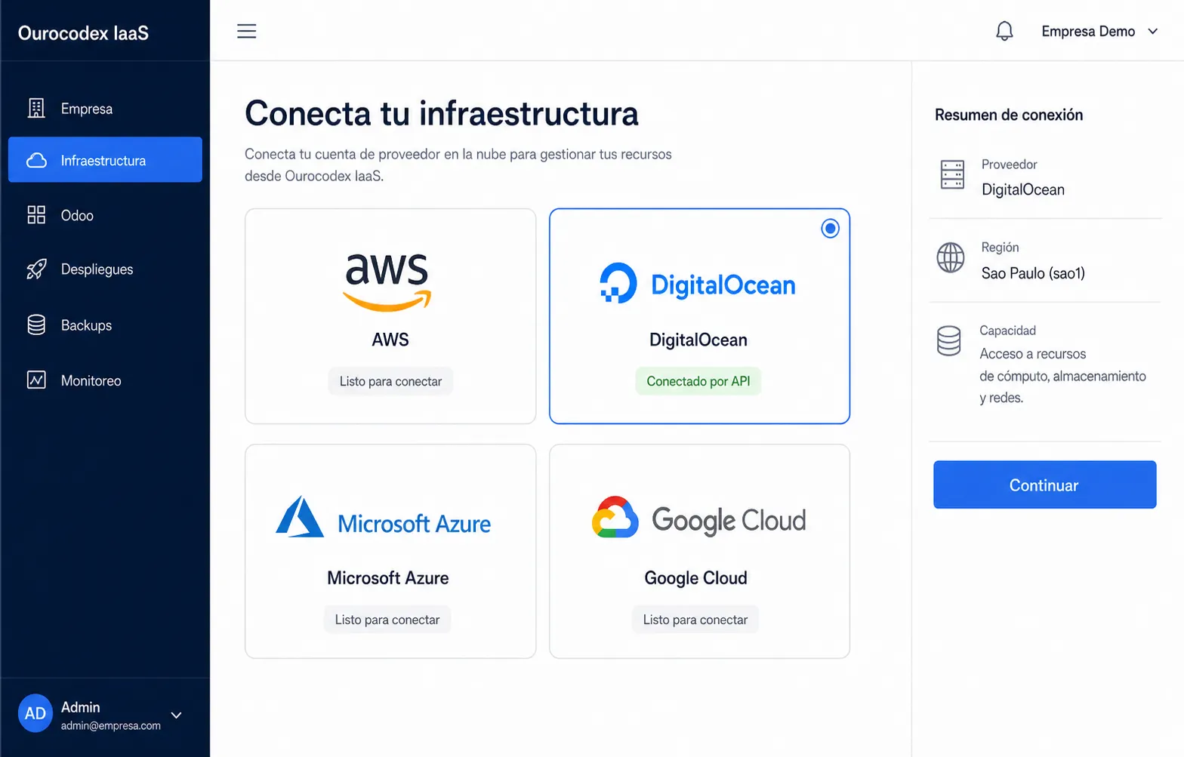Open the Infraestructura menu item
The width and height of the screenshot is (1184, 757).
(105, 159)
